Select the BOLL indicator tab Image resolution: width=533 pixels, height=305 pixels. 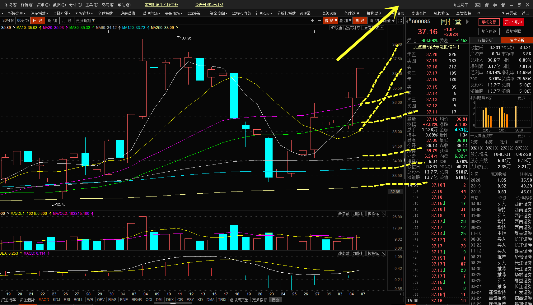coord(78,300)
